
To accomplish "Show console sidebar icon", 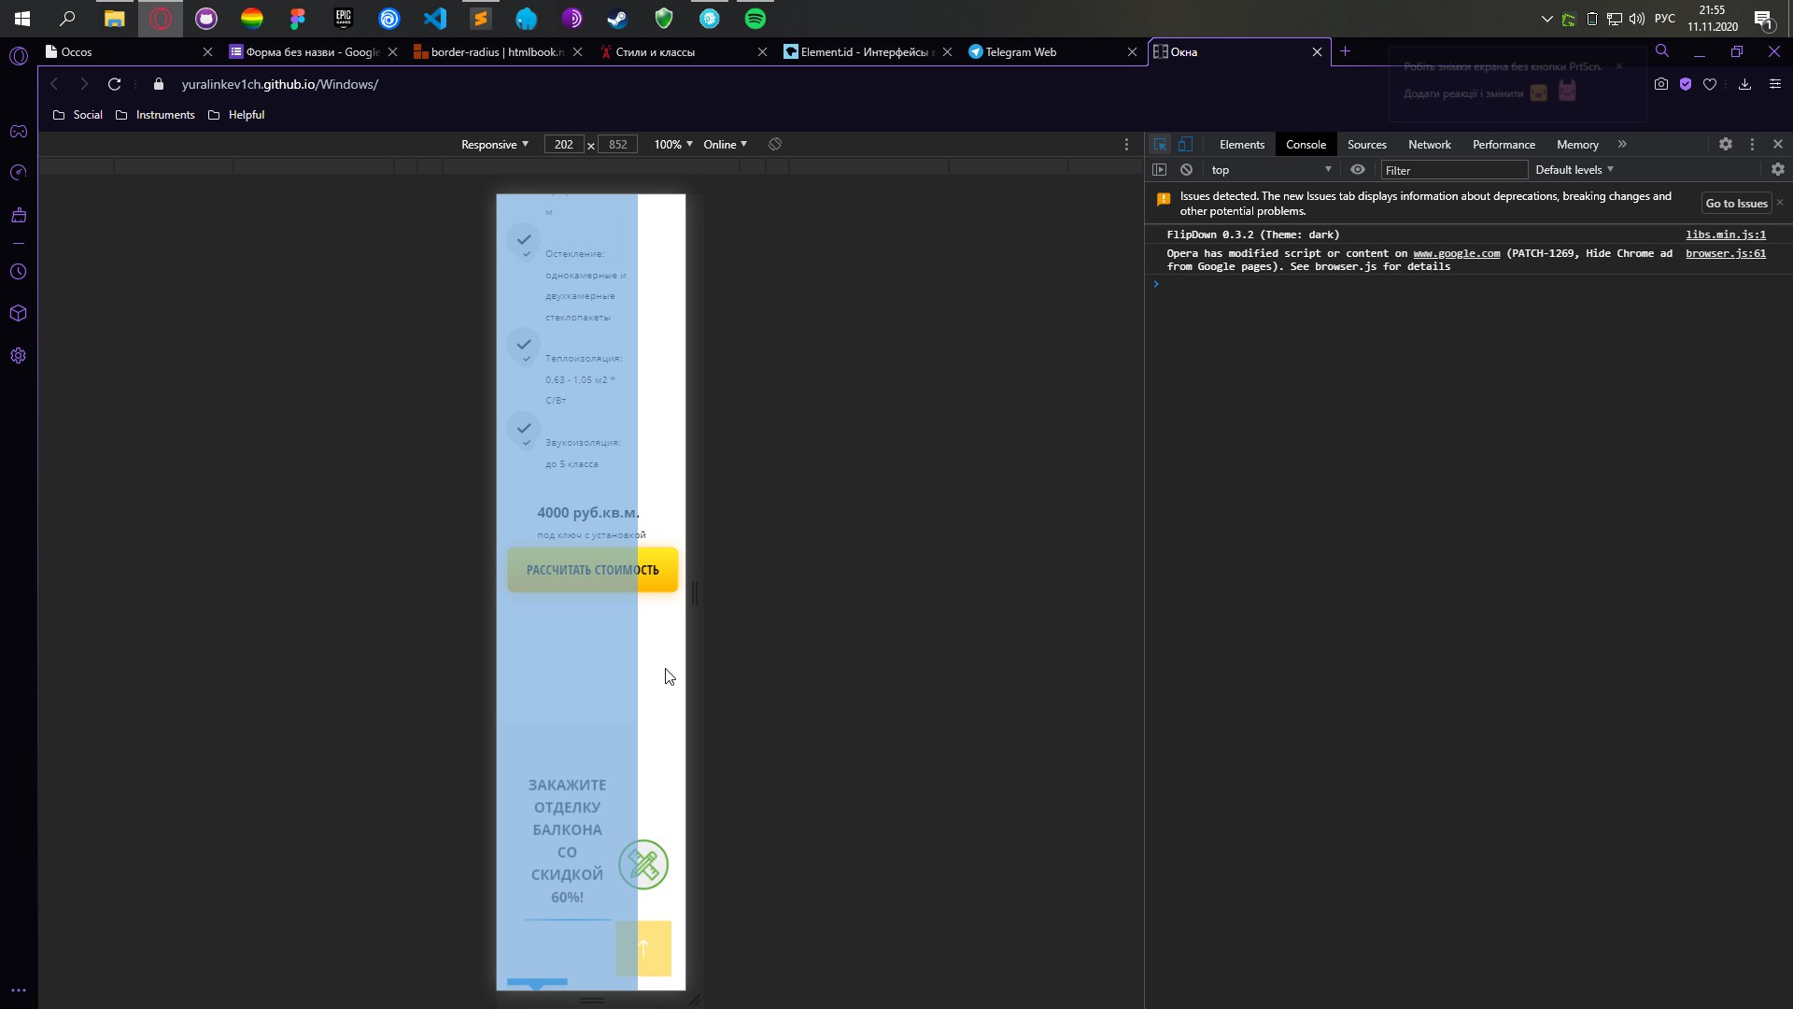I will (x=1160, y=170).
